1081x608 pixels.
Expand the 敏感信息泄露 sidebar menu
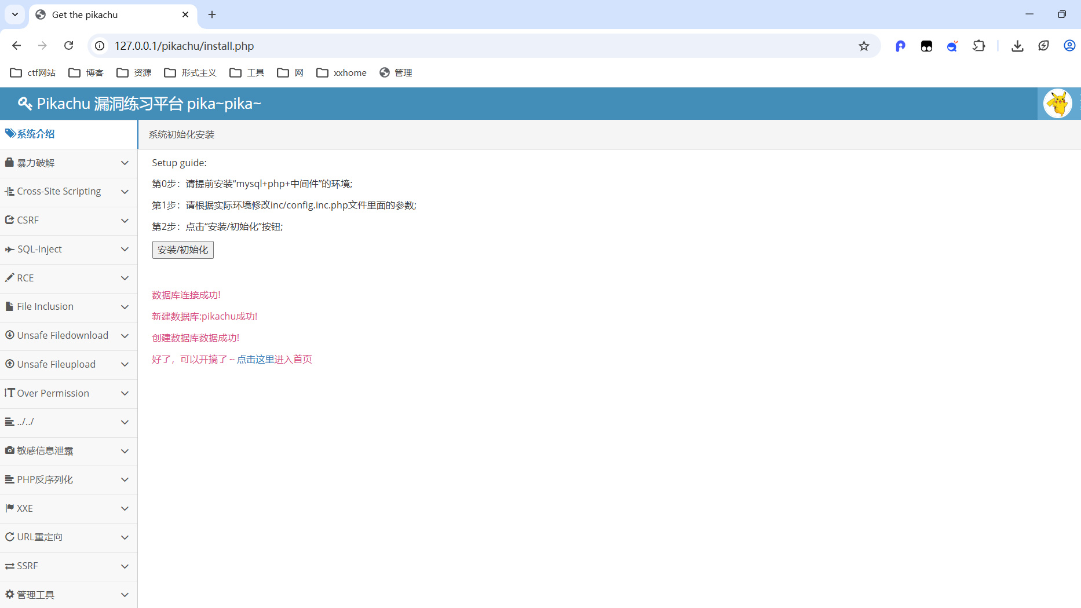(68, 451)
